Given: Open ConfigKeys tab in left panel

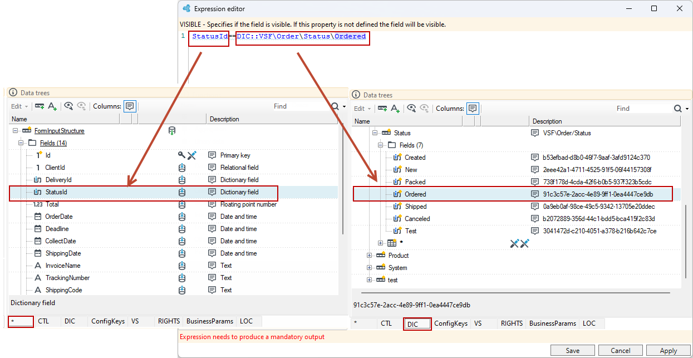Looking at the screenshot, I should 108,321.
